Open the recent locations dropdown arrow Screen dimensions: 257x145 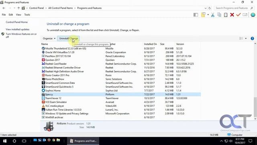point(14,8)
